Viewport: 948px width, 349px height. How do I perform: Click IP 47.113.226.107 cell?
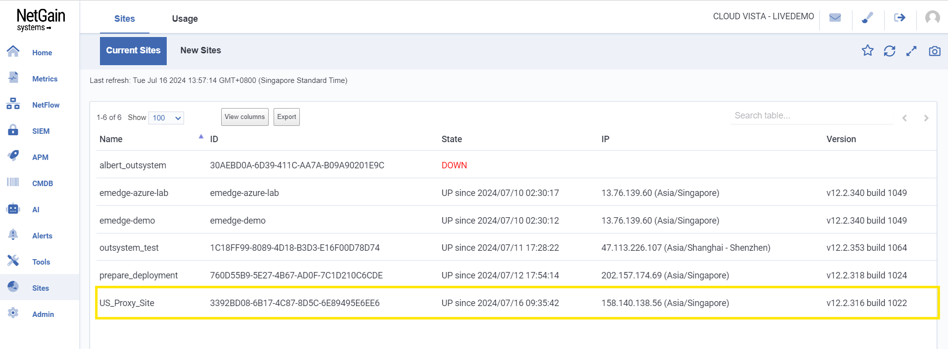pos(686,248)
